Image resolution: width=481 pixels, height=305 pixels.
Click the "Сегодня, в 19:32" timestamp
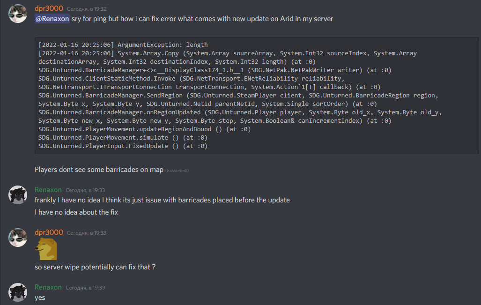coord(87,9)
